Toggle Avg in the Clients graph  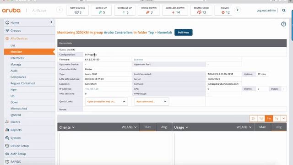(164, 127)
